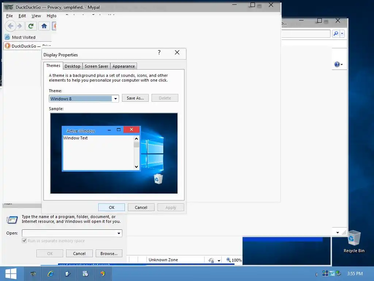
Task: Switch to the Desktop tab
Action: point(72,66)
